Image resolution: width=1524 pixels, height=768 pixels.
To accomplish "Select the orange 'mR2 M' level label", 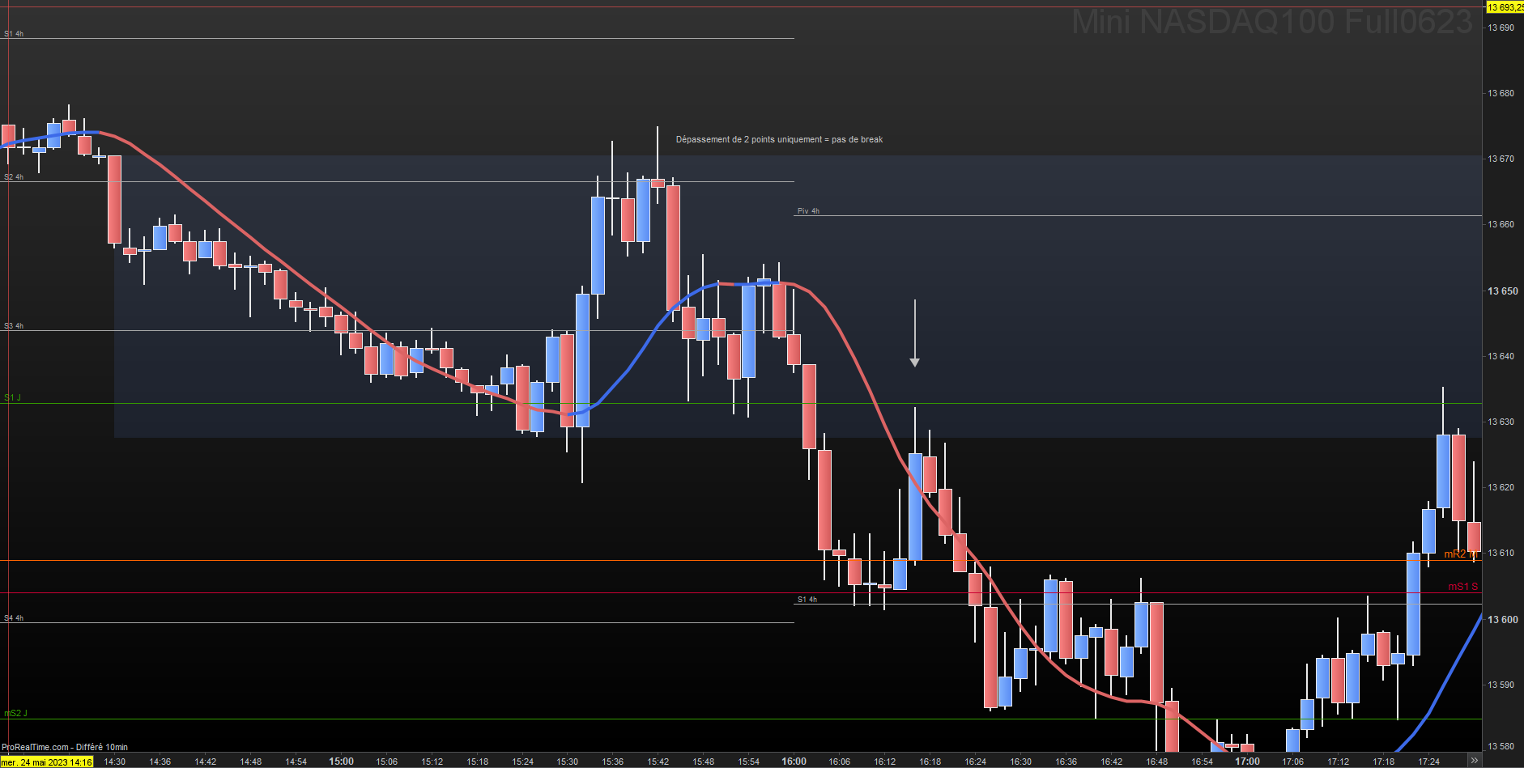I will click(1461, 554).
